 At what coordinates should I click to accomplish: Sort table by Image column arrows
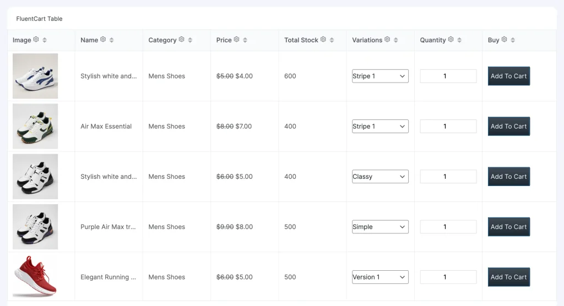45,40
